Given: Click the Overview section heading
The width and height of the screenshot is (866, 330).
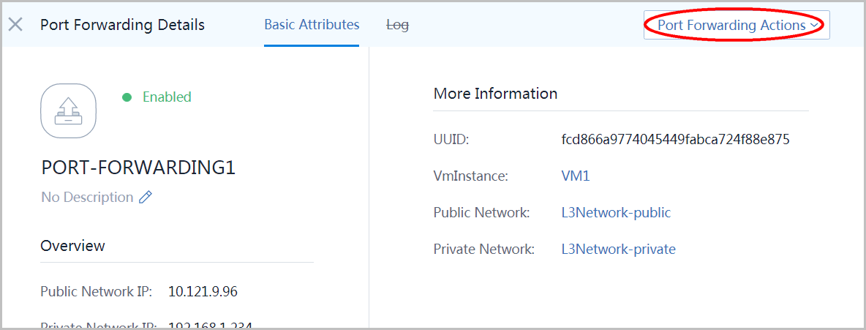Looking at the screenshot, I should 72,246.
